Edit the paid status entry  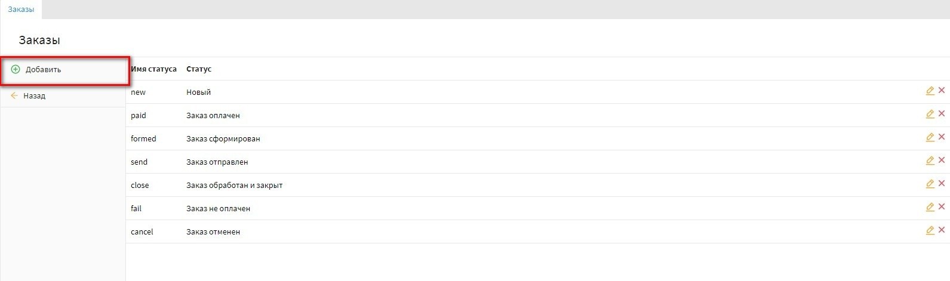930,114
